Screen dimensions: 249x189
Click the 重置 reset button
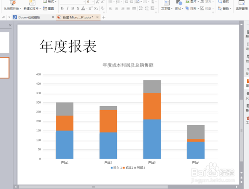(48, 8)
